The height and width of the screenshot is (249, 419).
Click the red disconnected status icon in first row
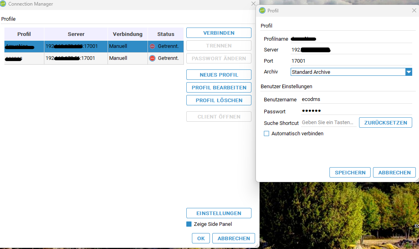[152, 46]
